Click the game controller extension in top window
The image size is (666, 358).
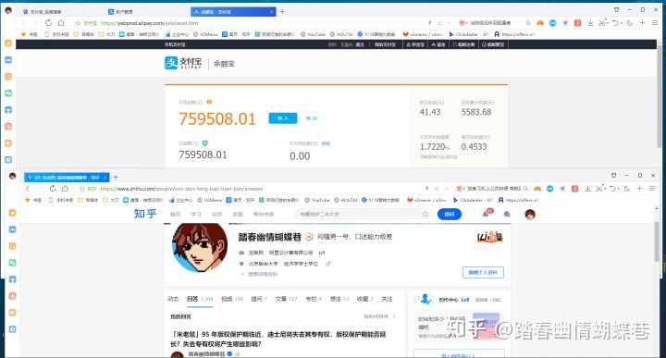tap(540, 23)
